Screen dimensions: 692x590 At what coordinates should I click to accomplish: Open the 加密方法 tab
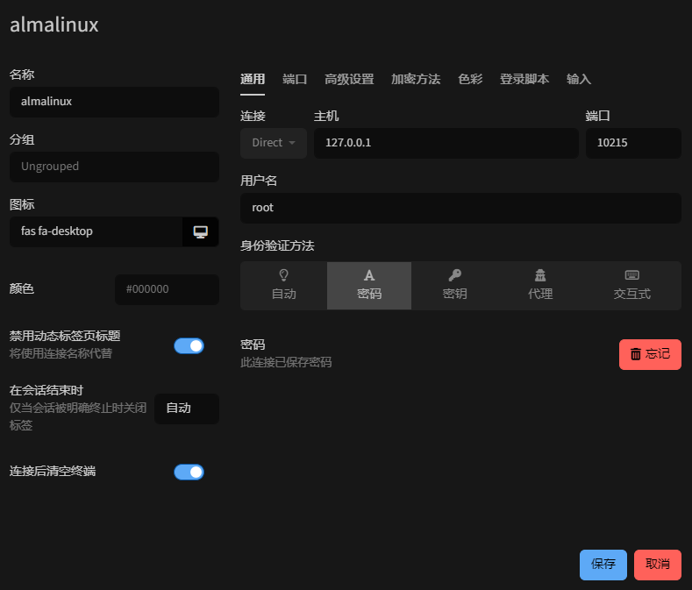416,80
